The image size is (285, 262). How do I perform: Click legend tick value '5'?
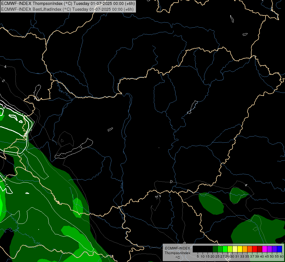pos(198,256)
